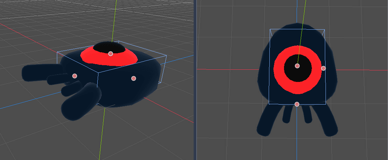
Task: Click bounding box front corner in left viewport
Action: 98,73
